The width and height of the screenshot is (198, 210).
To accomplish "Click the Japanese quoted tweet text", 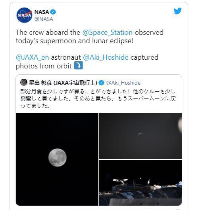I will coord(98,98).
